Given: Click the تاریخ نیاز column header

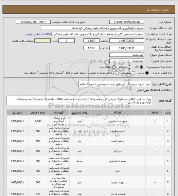Looking at the screenshot, I should point(17,113).
